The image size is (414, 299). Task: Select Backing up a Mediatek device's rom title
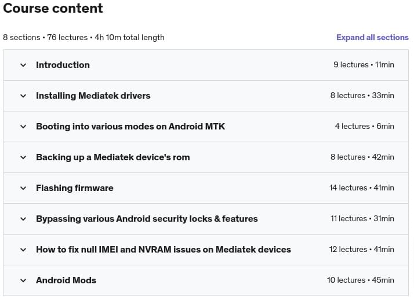coord(113,157)
